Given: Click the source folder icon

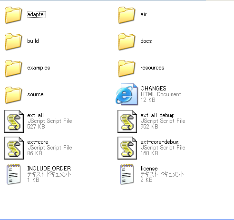Looking at the screenshot, I should pos(13,95).
